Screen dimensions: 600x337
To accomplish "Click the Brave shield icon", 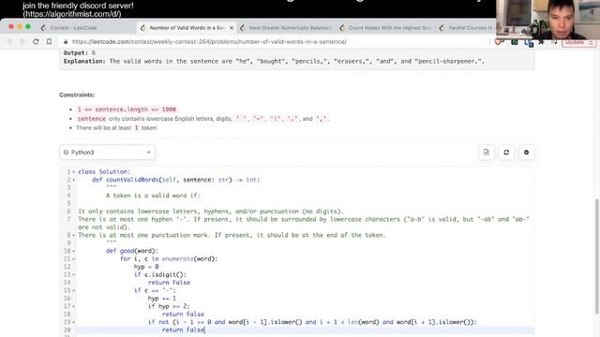I will point(498,42).
